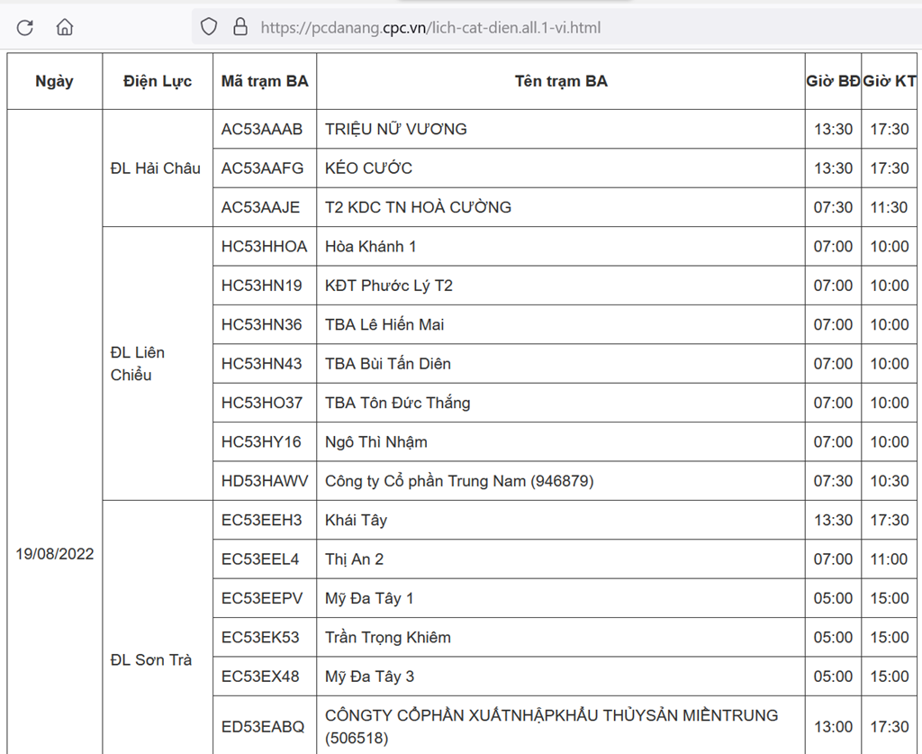Select station name 'TRIỆU NỮ VƯƠNG'

[396, 129]
